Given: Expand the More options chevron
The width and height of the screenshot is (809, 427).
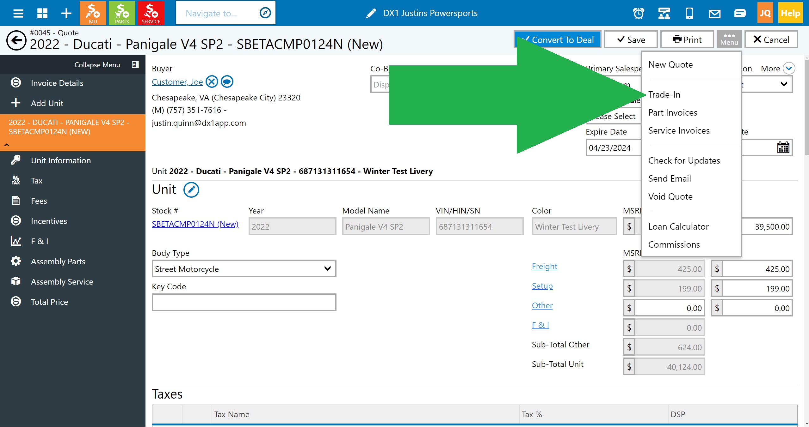Looking at the screenshot, I should [x=789, y=69].
